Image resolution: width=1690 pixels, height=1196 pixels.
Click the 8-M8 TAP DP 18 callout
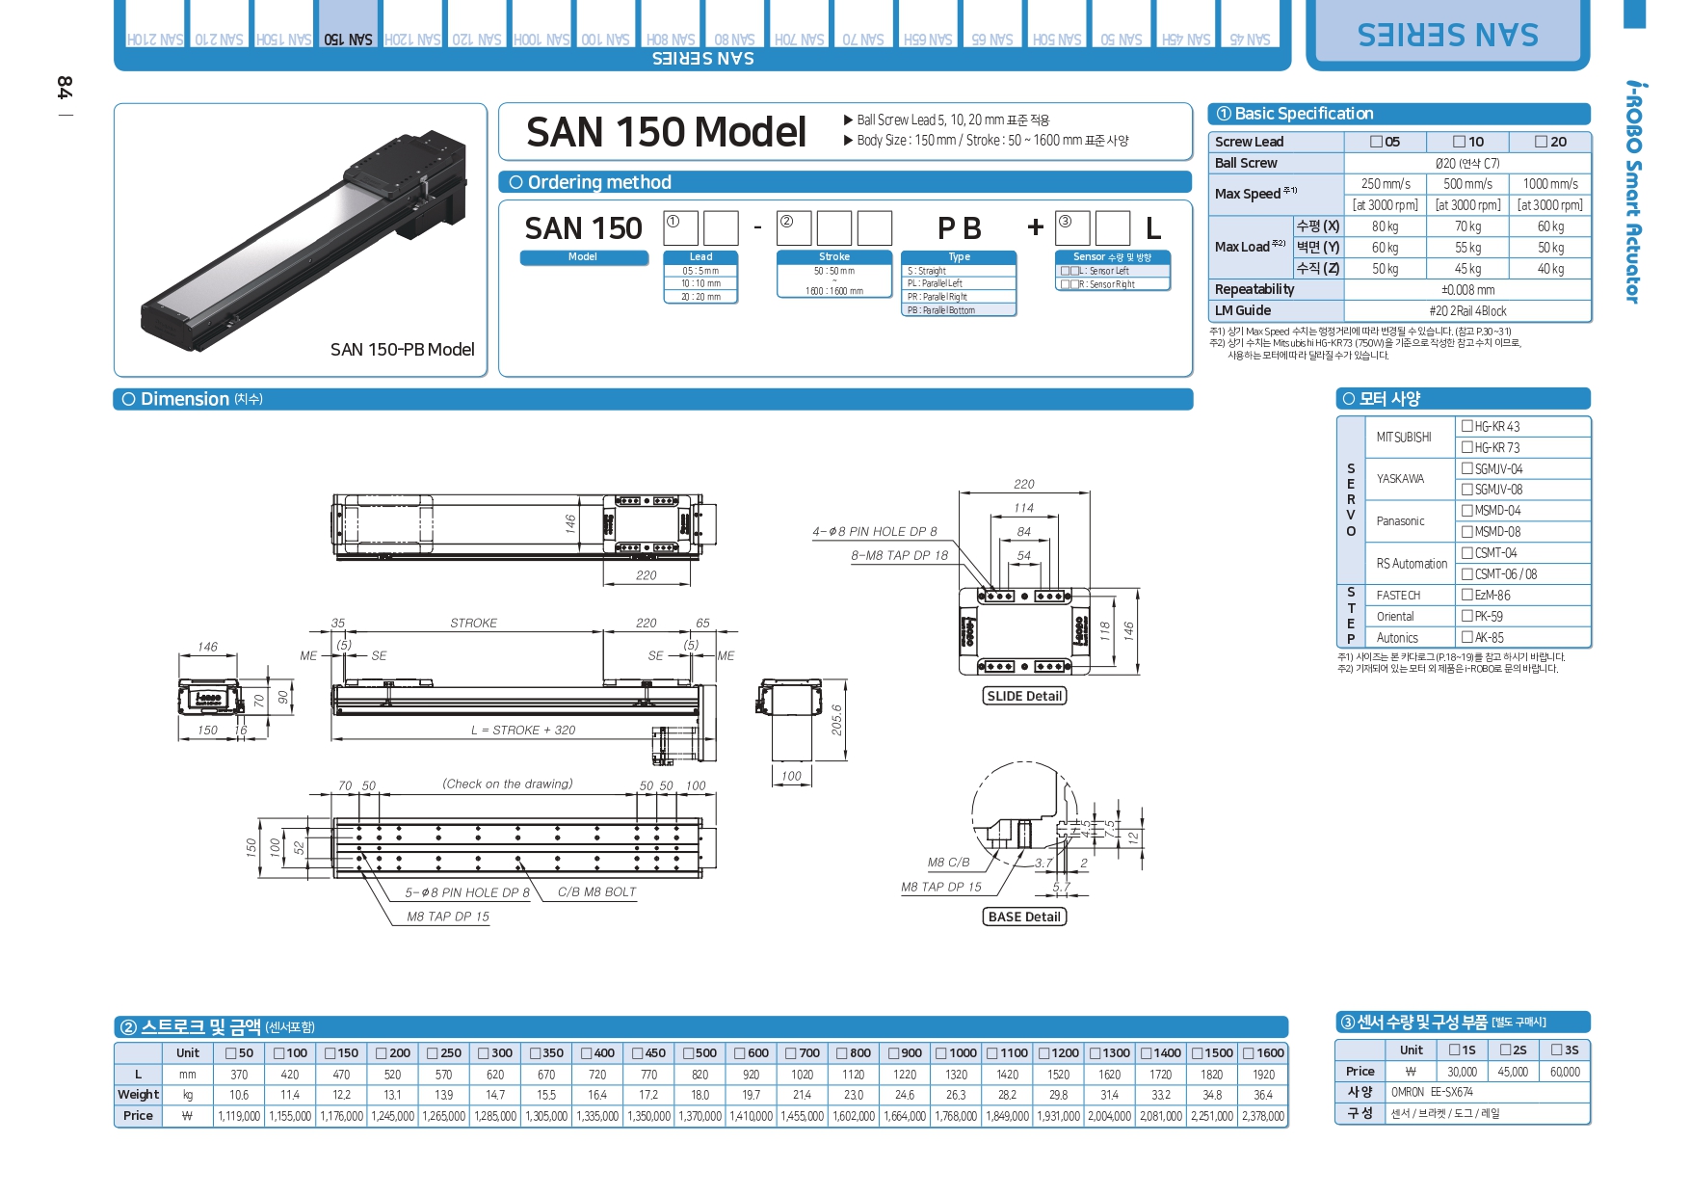tap(899, 555)
